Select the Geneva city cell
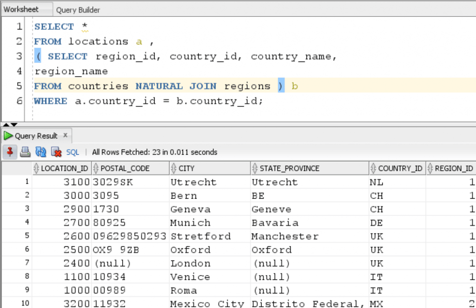 tap(210, 209)
